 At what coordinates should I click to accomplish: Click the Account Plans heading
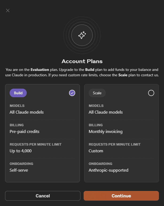82,61
